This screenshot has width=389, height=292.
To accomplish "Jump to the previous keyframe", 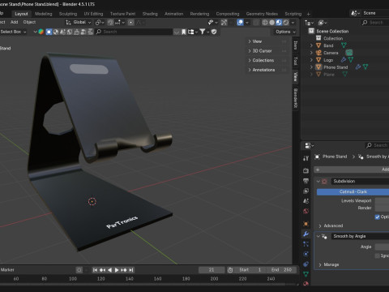I will tap(102, 270).
